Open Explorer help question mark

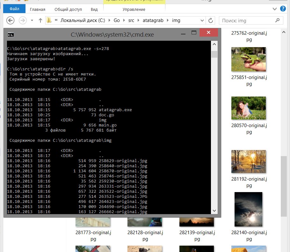(x=283, y=9)
